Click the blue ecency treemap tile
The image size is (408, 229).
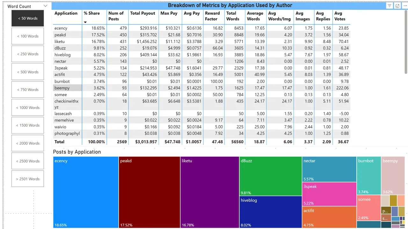pyautogui.click(x=86, y=192)
